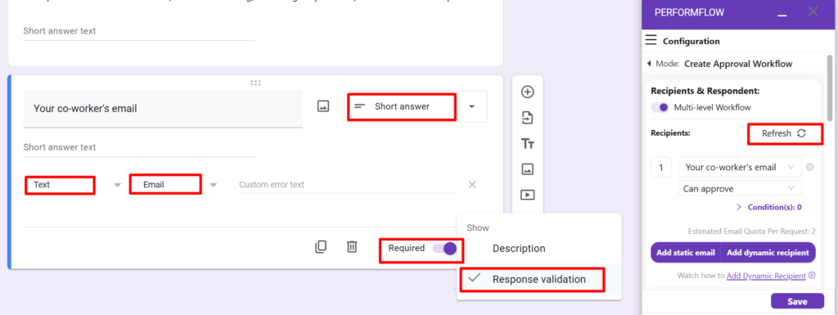Screen dimensions: 838x315
Task: Click the image icon beside question title
Action: (x=322, y=106)
